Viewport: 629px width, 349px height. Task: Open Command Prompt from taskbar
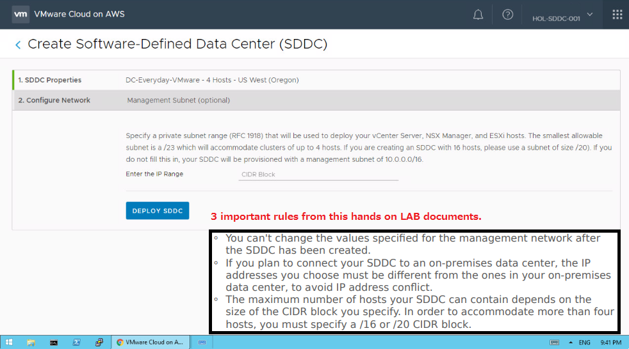(54, 342)
